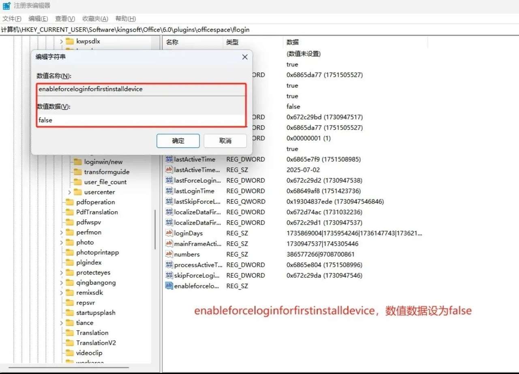
Task: Click the enableforcelo REG_SZ string icon
Action: pyautogui.click(x=169, y=286)
